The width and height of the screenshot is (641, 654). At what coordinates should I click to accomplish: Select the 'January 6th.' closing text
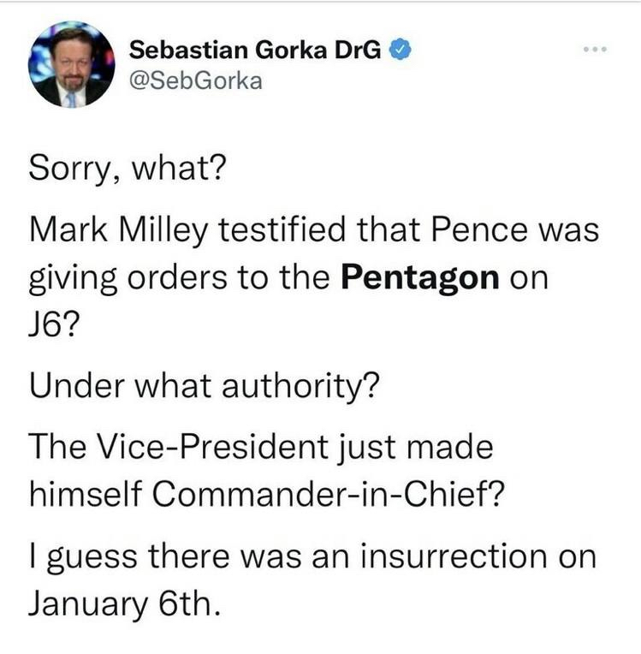tap(124, 605)
